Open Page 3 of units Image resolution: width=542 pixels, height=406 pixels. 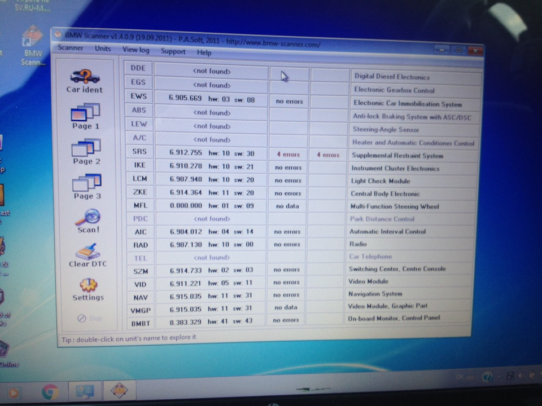[87, 187]
